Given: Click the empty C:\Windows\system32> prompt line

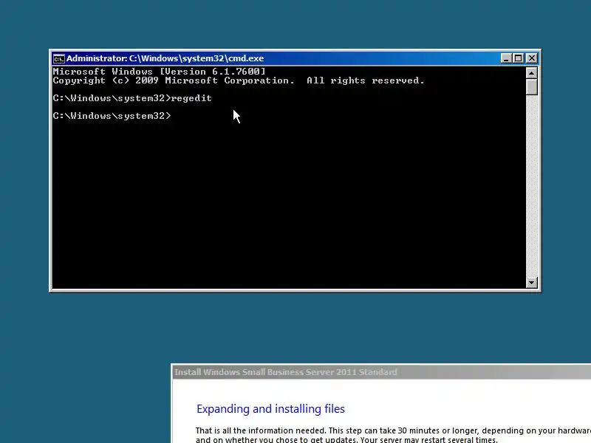Looking at the screenshot, I should (112, 116).
